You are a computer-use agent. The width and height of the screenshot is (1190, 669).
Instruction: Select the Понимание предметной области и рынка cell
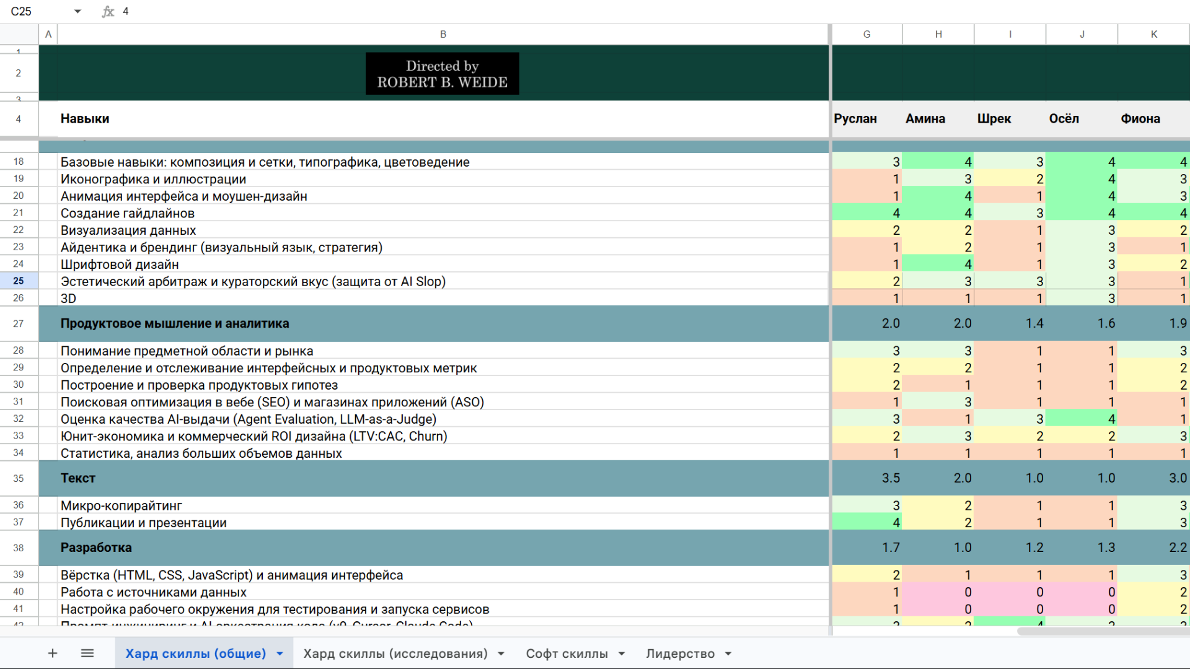pyautogui.click(x=443, y=351)
